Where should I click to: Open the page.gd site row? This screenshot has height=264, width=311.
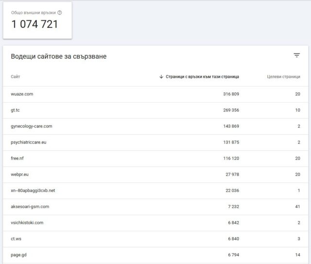pos(155,255)
